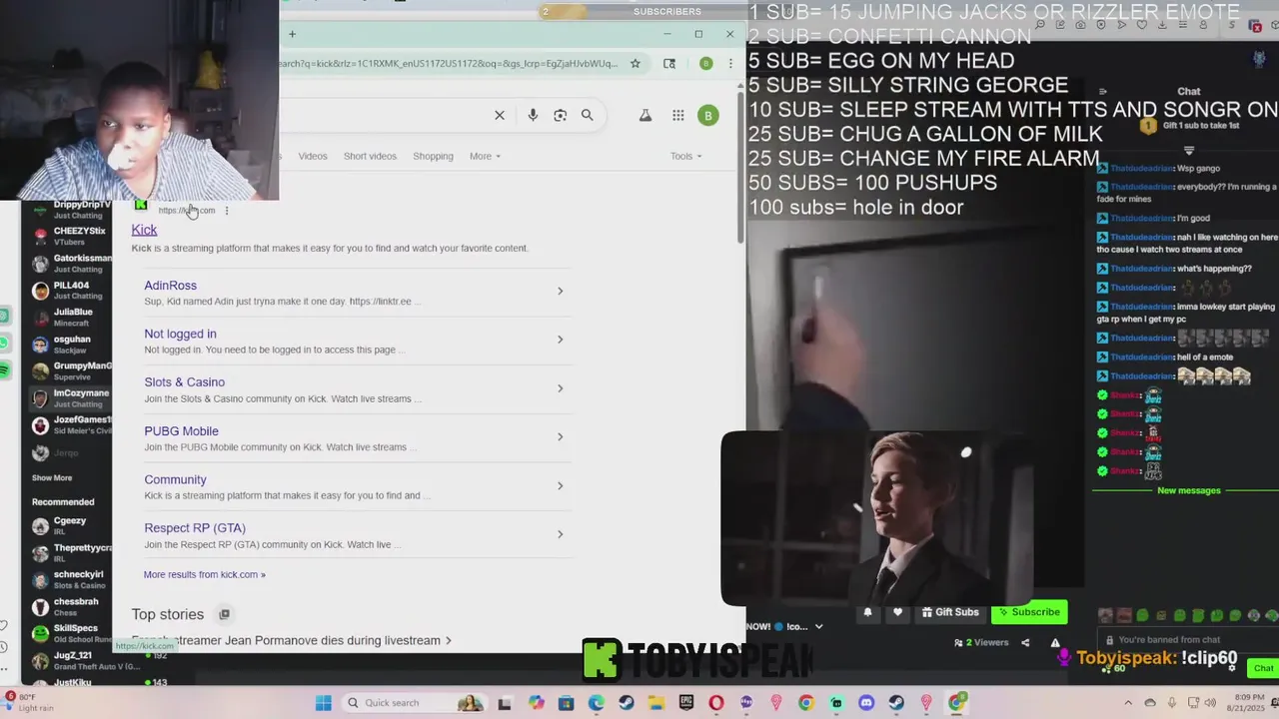Open options beside kick.com result
1279x719 pixels.
[x=227, y=211]
